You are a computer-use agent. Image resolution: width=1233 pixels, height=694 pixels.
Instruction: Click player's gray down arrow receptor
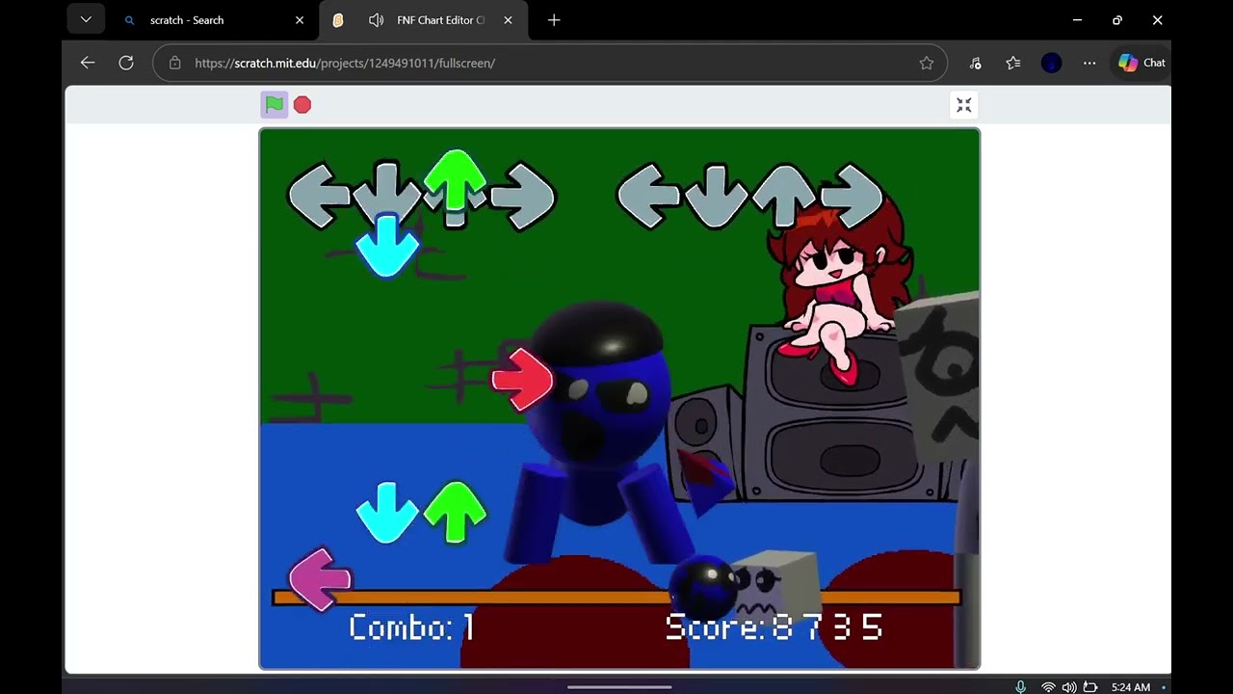point(716,196)
